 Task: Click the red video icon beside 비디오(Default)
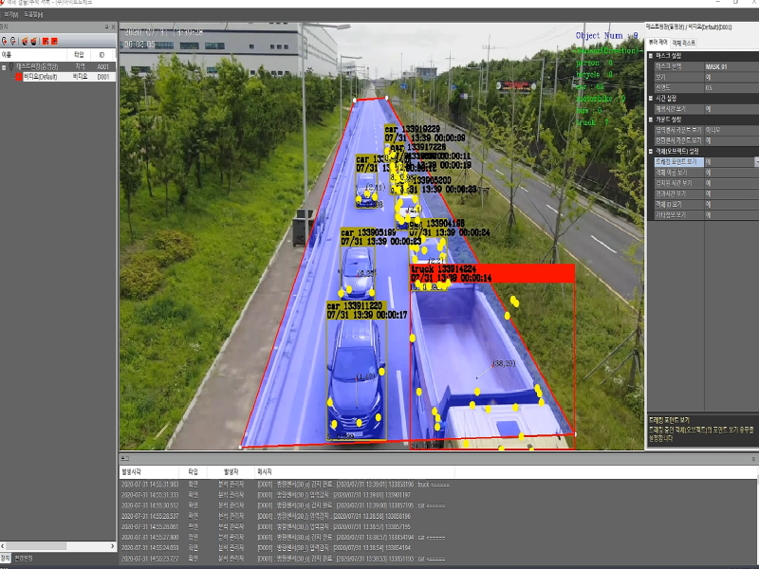tap(17, 77)
